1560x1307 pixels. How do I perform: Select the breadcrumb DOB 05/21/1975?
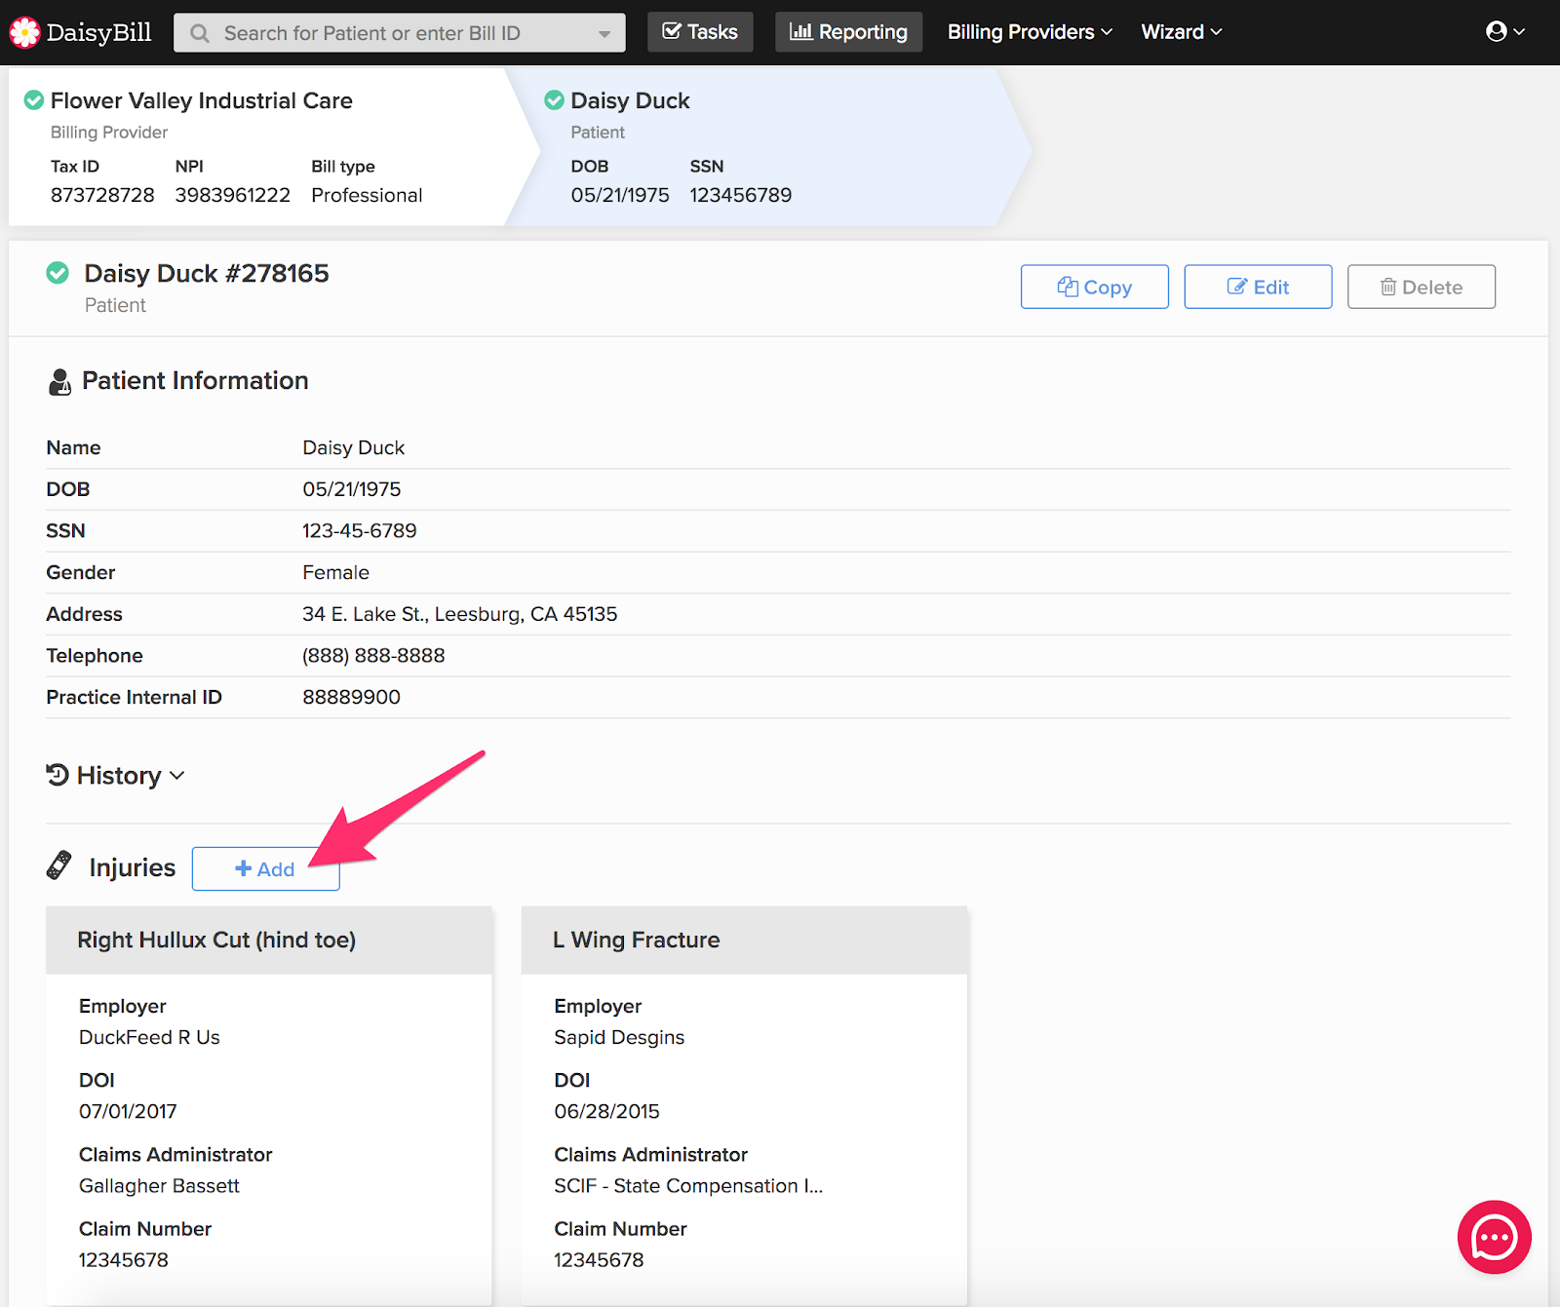click(620, 195)
